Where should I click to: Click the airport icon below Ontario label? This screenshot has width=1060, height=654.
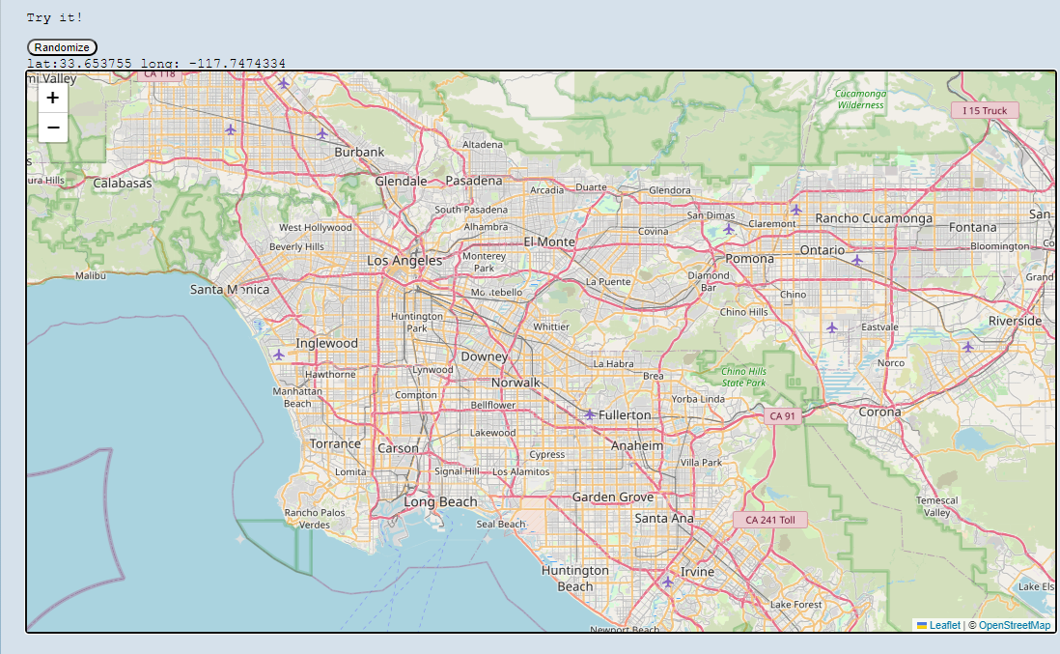tap(856, 260)
